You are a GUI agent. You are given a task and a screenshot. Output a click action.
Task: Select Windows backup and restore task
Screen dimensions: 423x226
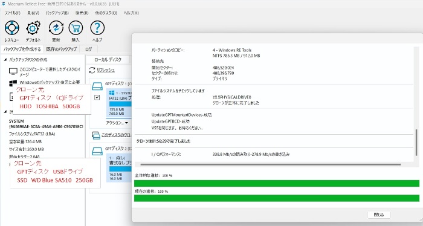(x=50, y=82)
